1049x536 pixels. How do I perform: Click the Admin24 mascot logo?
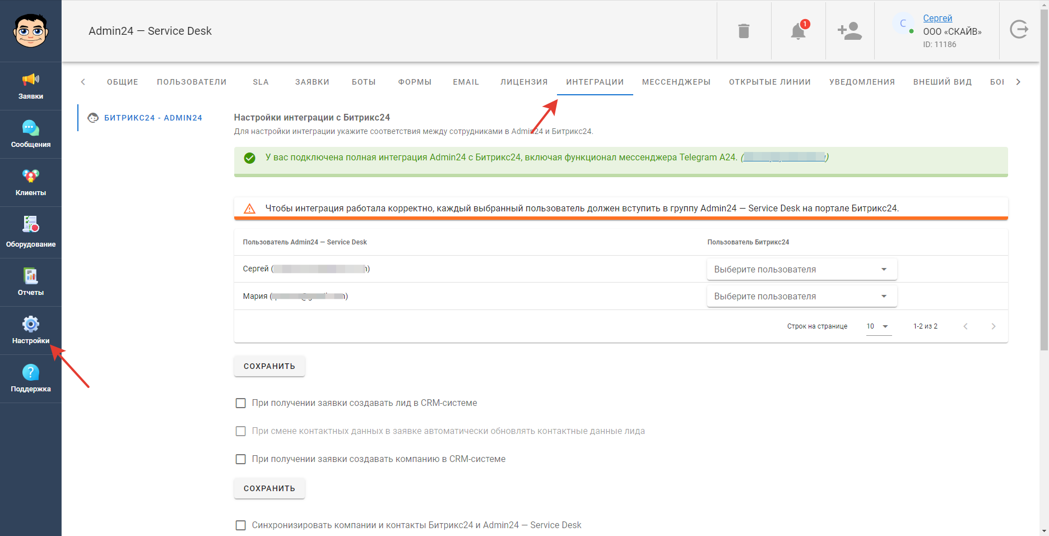click(31, 31)
